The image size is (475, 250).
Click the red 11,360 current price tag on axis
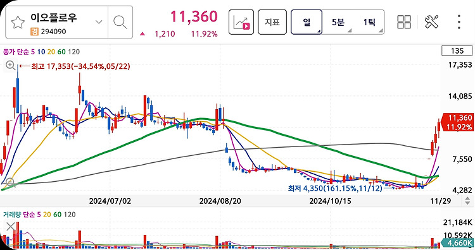457,122
